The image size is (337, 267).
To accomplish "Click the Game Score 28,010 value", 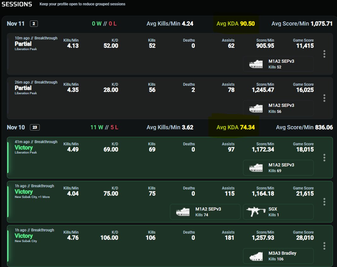I will (305, 238).
